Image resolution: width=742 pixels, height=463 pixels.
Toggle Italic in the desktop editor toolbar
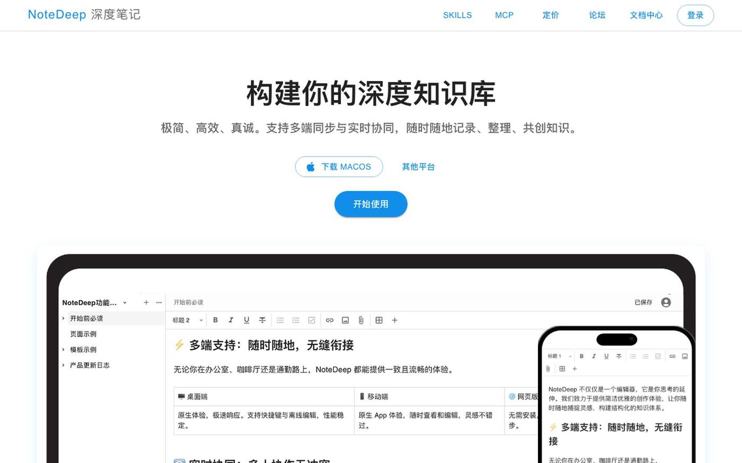coord(231,320)
